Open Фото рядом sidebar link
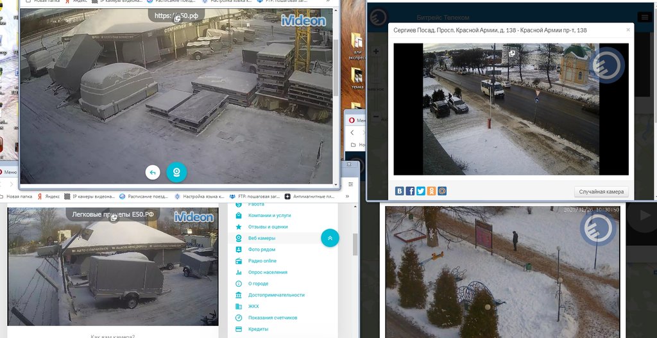Image resolution: width=657 pixels, height=338 pixels. click(x=262, y=249)
